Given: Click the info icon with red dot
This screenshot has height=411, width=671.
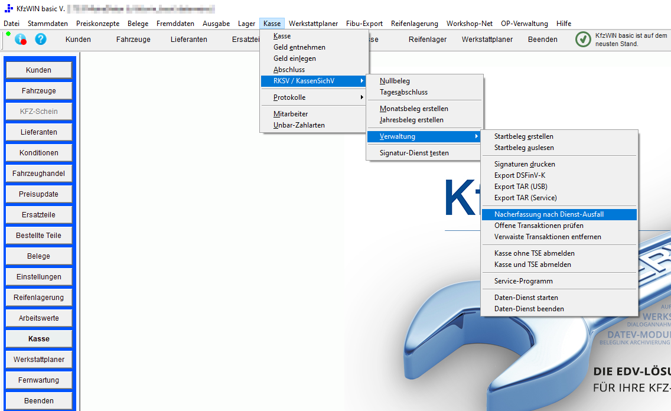Looking at the screenshot, I should [x=21, y=40].
